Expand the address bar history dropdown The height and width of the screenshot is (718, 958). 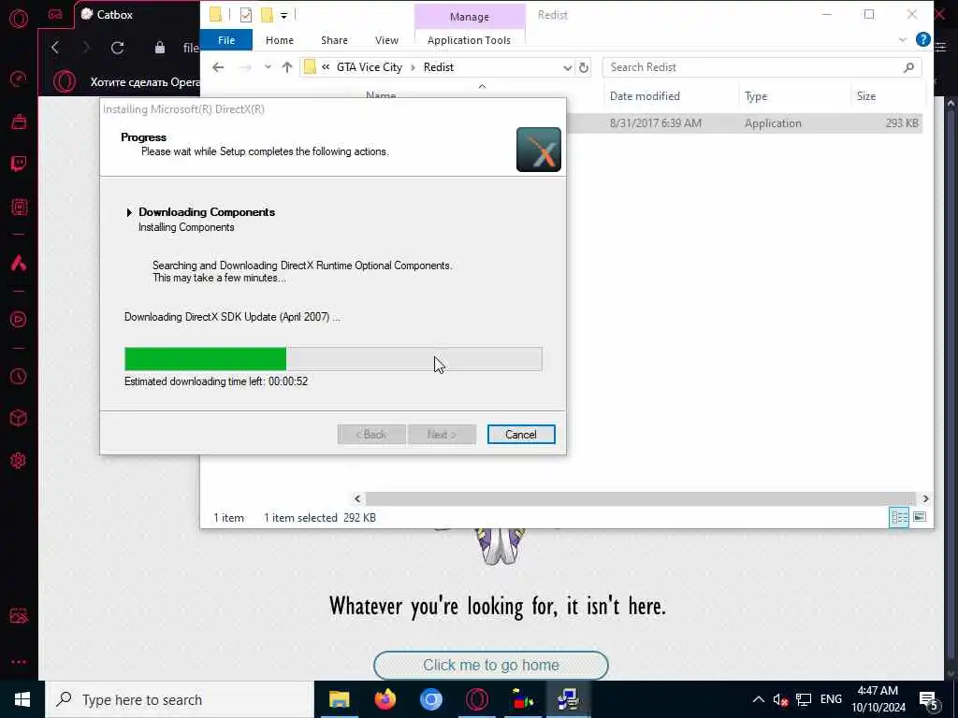(x=568, y=67)
